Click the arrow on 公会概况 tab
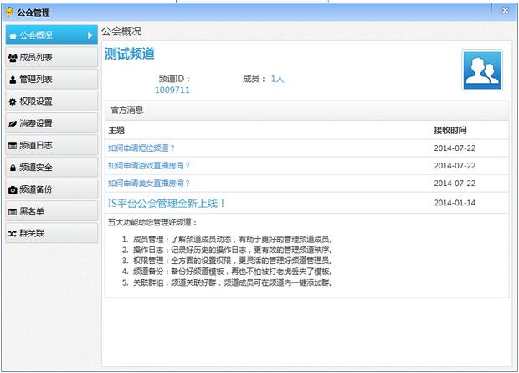Image resolution: width=519 pixels, height=373 pixels. pyautogui.click(x=90, y=36)
